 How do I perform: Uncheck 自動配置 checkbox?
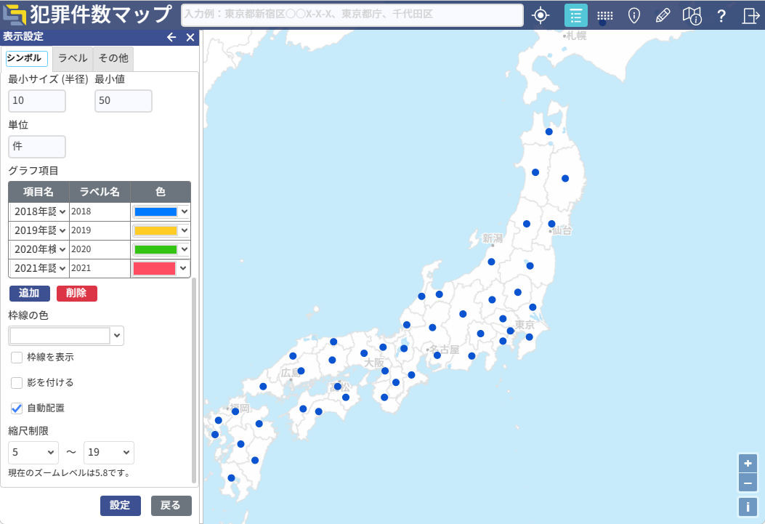tap(17, 408)
